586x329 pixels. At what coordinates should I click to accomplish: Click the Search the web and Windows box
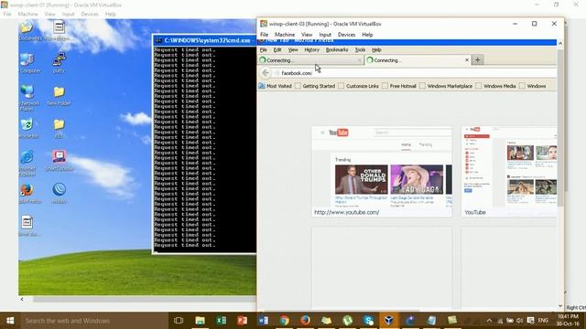pos(93,321)
